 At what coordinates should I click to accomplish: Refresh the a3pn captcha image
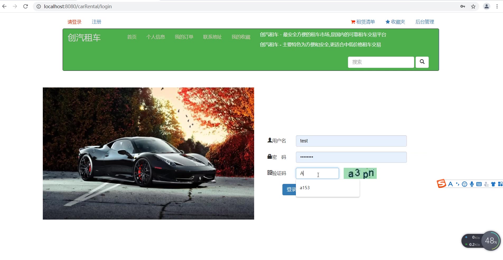pyautogui.click(x=360, y=173)
